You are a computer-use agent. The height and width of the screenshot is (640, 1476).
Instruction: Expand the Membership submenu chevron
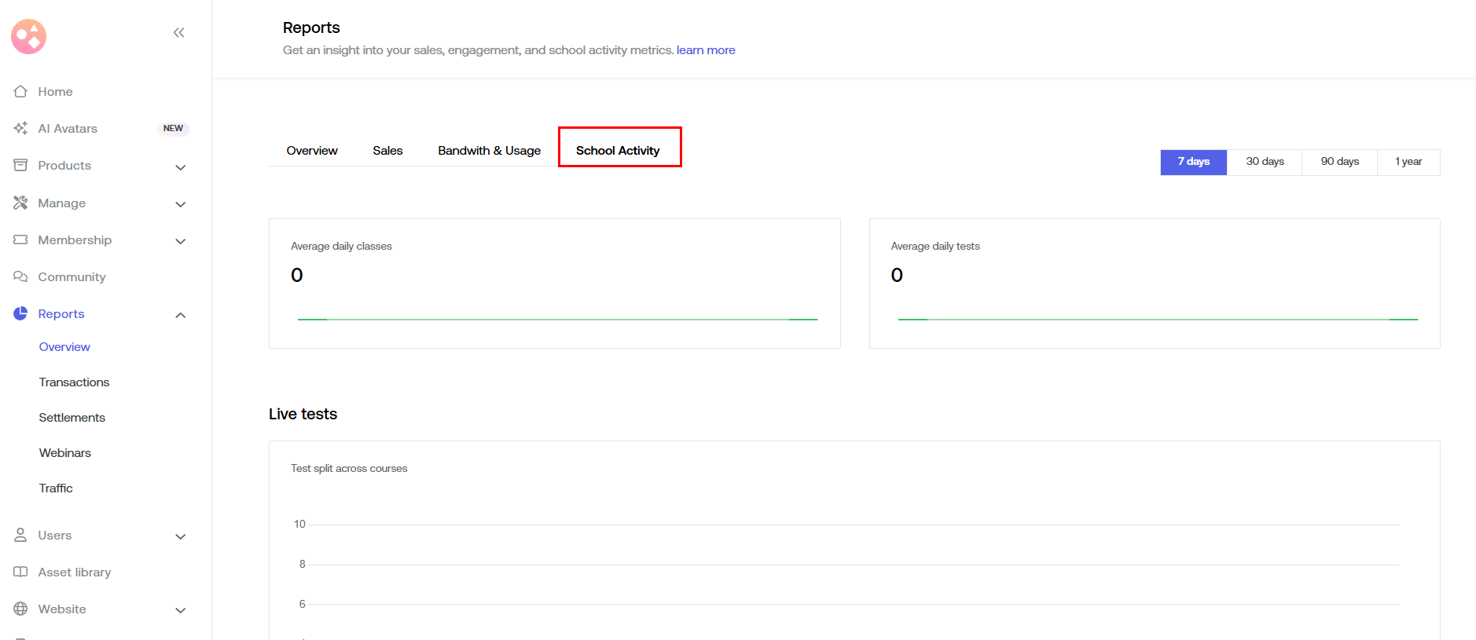(180, 241)
